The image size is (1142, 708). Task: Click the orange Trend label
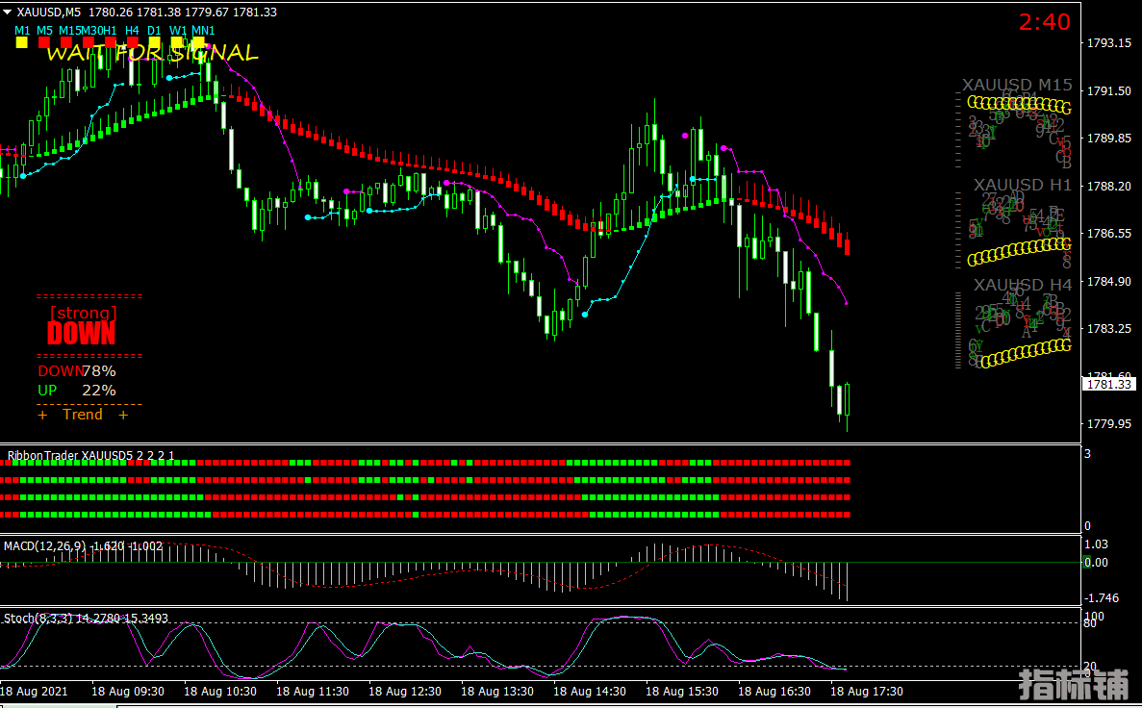tap(83, 415)
